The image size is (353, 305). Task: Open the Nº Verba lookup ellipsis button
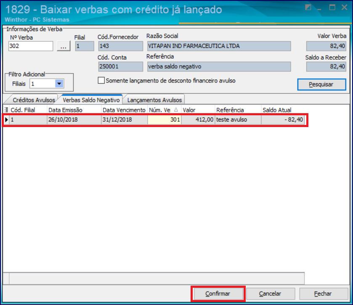[64, 46]
